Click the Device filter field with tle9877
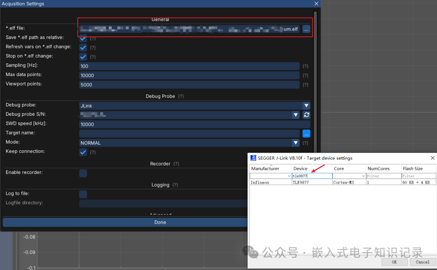The height and width of the screenshot is (270, 437). [312, 176]
